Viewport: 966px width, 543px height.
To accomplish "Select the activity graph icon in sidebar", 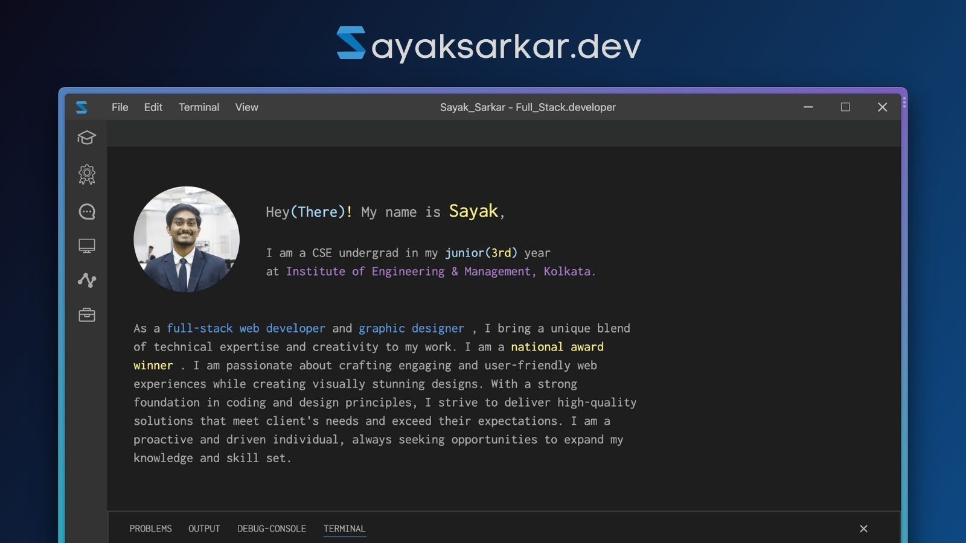I will [x=87, y=280].
